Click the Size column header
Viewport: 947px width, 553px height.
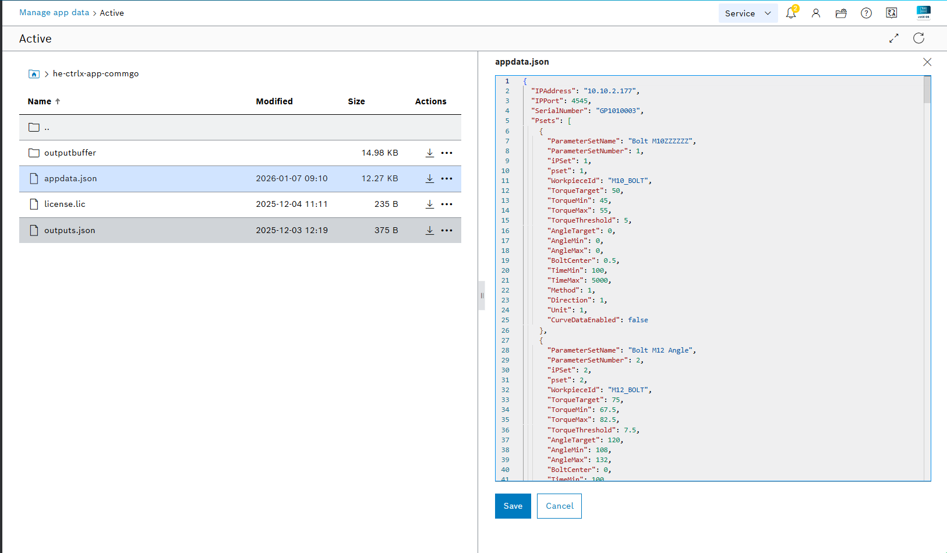point(356,101)
